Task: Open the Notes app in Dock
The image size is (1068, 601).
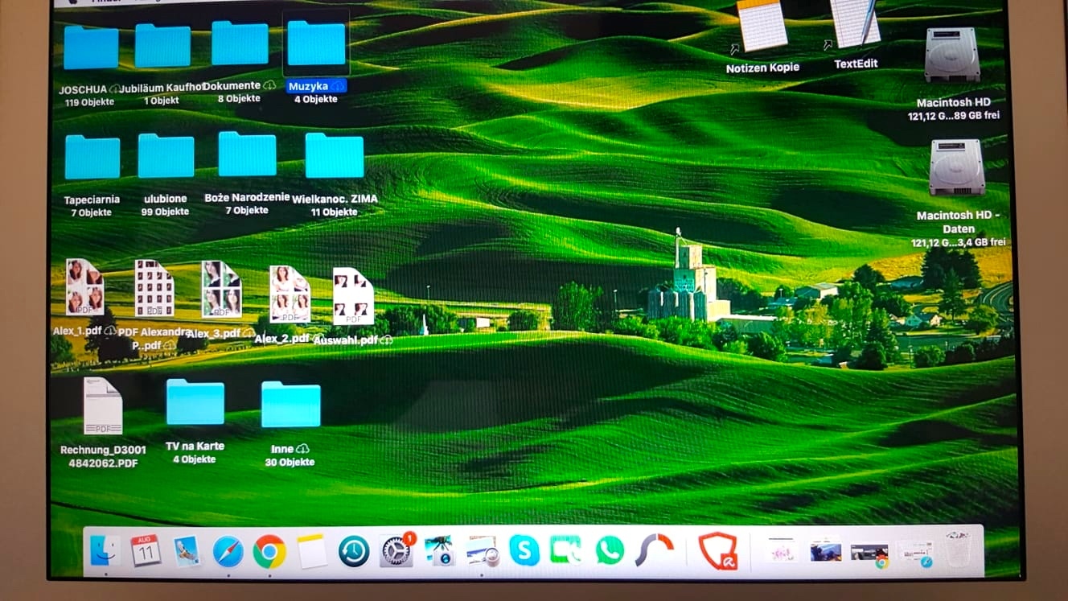Action: 312,552
